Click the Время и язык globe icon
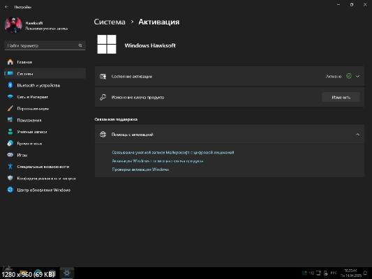372x279 pixels. (x=10, y=144)
